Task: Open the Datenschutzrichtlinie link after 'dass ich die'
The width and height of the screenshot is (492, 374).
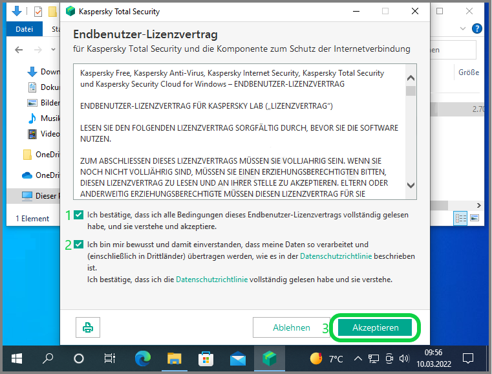Action: (212, 280)
